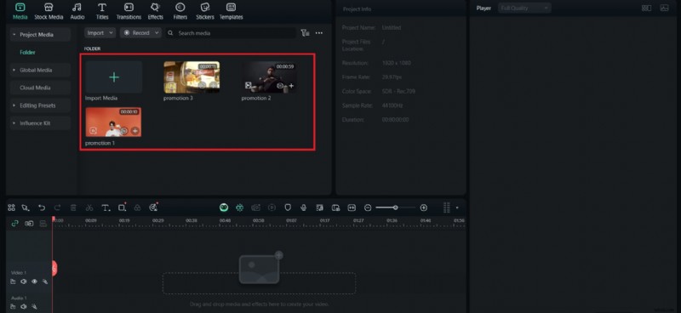The height and width of the screenshot is (313, 681).
Task: Click the Import Media plus tile
Action: point(114,77)
